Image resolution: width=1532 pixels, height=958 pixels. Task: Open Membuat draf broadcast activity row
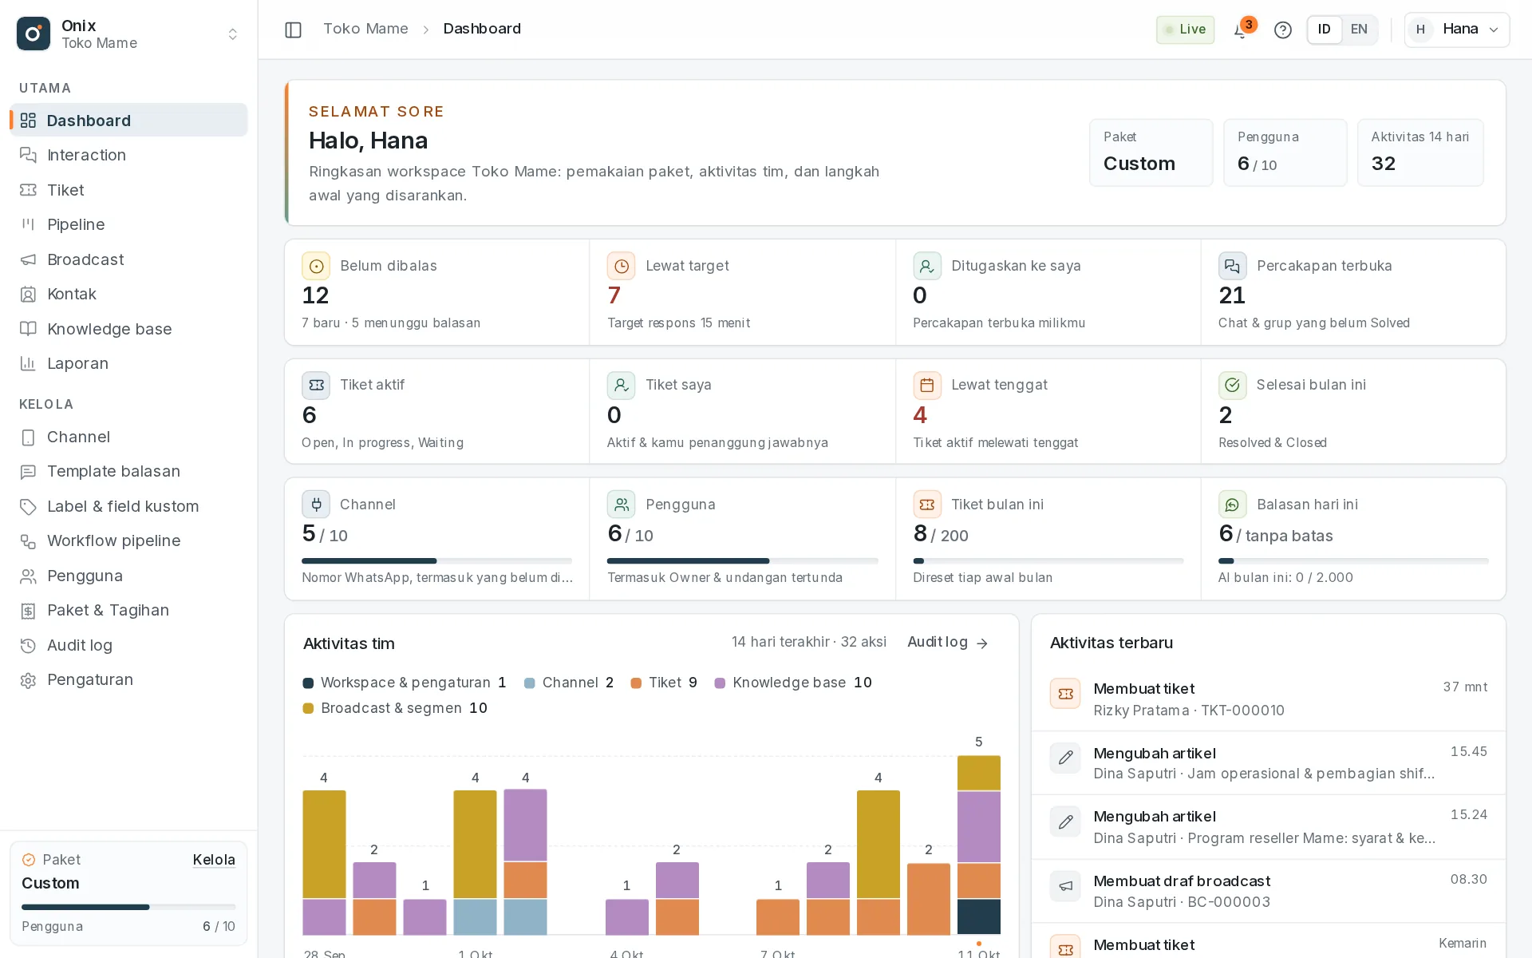pyautogui.click(x=1268, y=891)
